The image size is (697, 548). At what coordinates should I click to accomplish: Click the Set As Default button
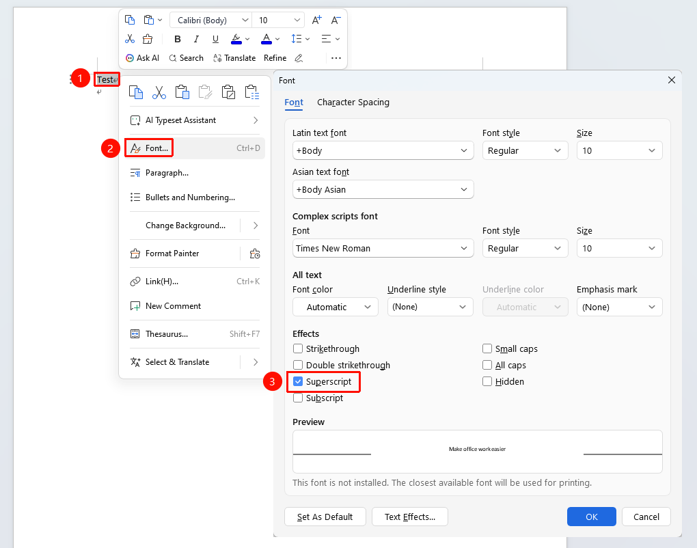[x=325, y=517]
